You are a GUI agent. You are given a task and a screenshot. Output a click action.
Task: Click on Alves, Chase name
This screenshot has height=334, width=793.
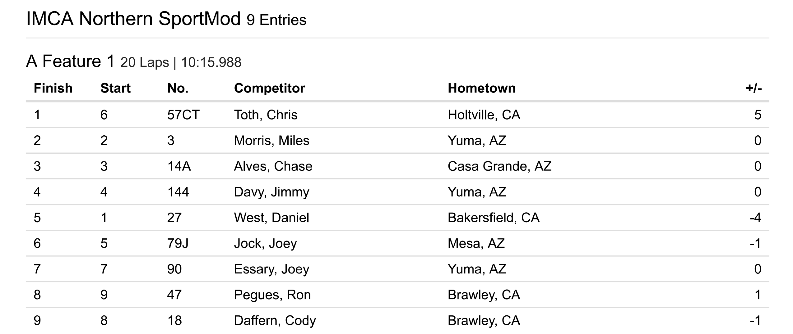(x=273, y=166)
